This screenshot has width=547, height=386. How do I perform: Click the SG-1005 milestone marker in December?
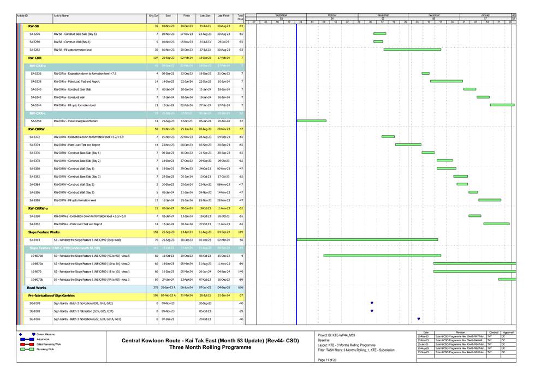tap(419, 319)
